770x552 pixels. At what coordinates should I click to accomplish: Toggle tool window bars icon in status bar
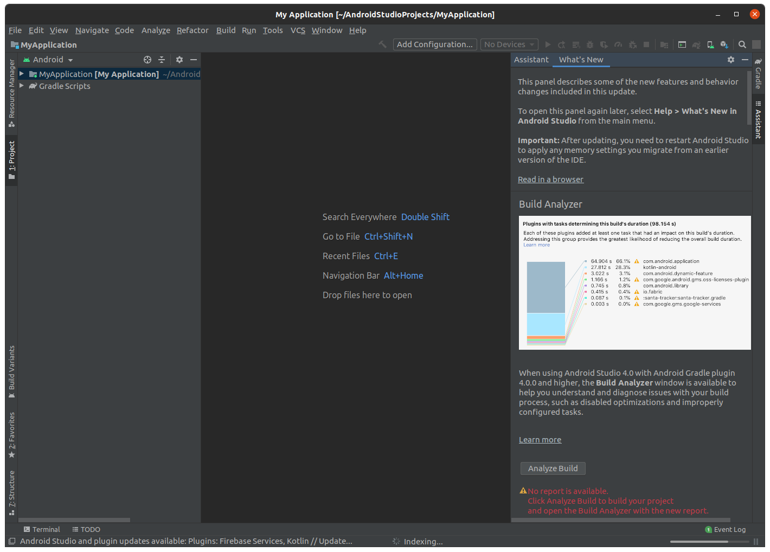(x=12, y=541)
